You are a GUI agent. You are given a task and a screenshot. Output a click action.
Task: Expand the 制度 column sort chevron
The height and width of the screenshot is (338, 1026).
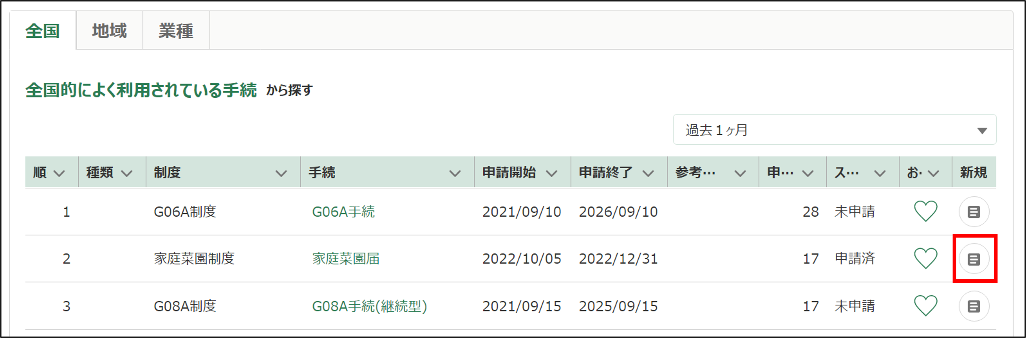tap(281, 173)
